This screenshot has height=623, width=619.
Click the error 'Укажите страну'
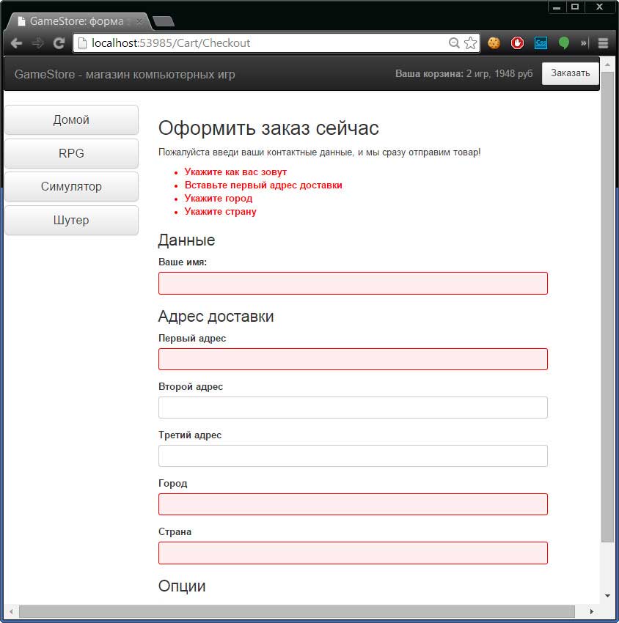tap(220, 211)
